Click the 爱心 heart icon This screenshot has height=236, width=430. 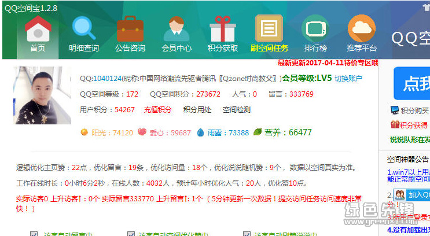tap(142, 132)
